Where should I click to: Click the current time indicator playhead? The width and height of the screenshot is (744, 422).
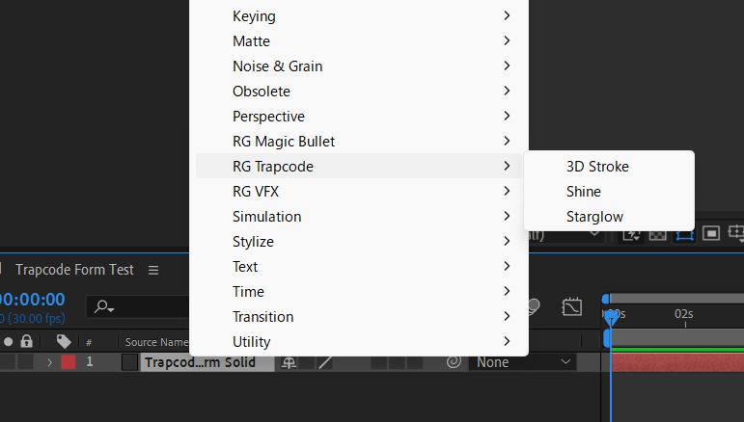point(611,317)
